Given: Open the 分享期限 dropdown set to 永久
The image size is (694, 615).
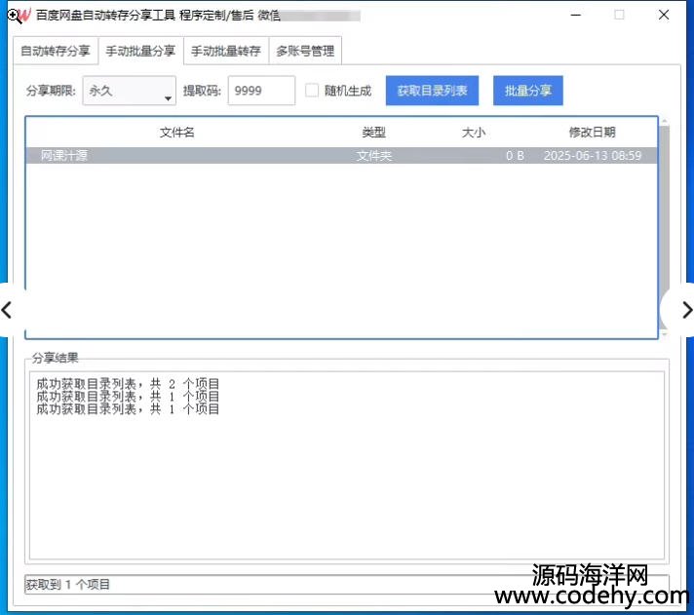Looking at the screenshot, I should [x=129, y=91].
